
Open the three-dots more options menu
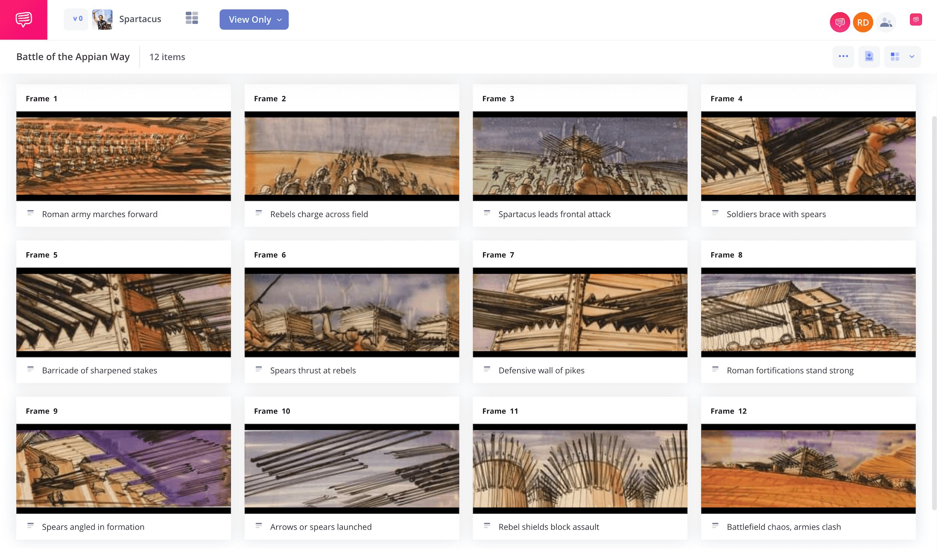(x=843, y=57)
